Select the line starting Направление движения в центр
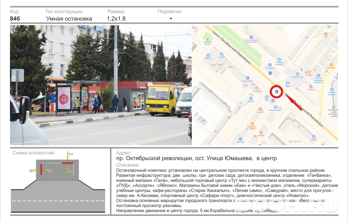The width and height of the screenshot is (348, 222). (197, 211)
